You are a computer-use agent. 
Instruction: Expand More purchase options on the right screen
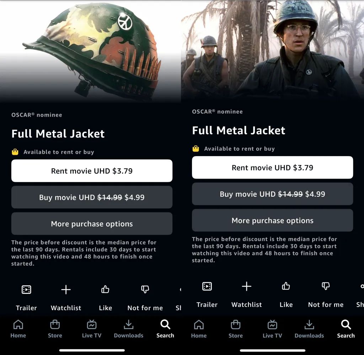(x=273, y=221)
